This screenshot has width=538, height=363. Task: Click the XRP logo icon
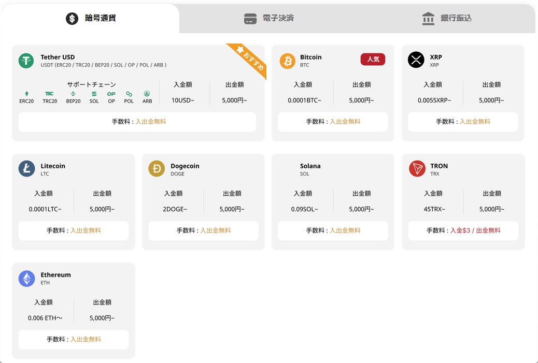pyautogui.click(x=416, y=60)
